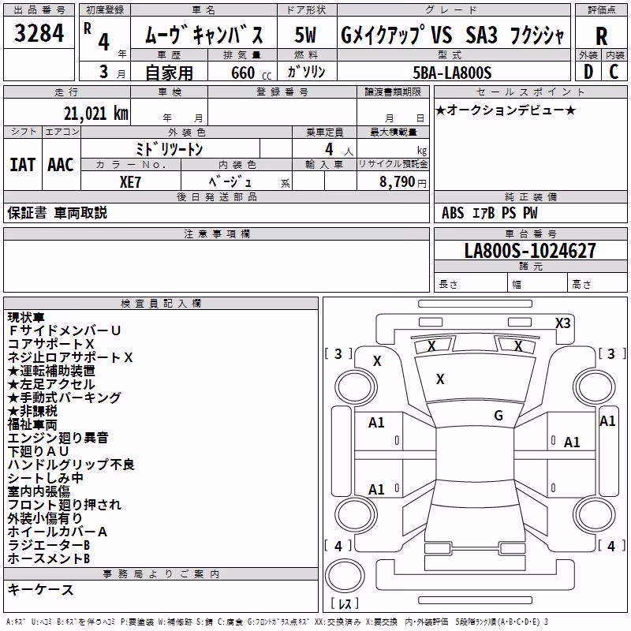Image resolution: width=631 pixels, height=631 pixels.
Task: Click the note ホースメントB
Action: coord(49,558)
